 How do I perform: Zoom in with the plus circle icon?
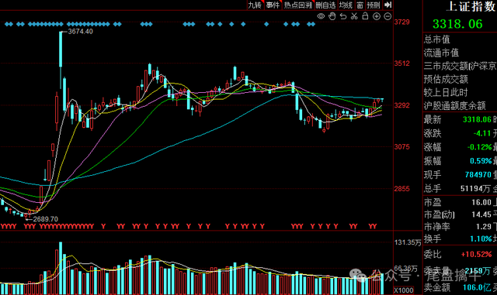point(376,16)
